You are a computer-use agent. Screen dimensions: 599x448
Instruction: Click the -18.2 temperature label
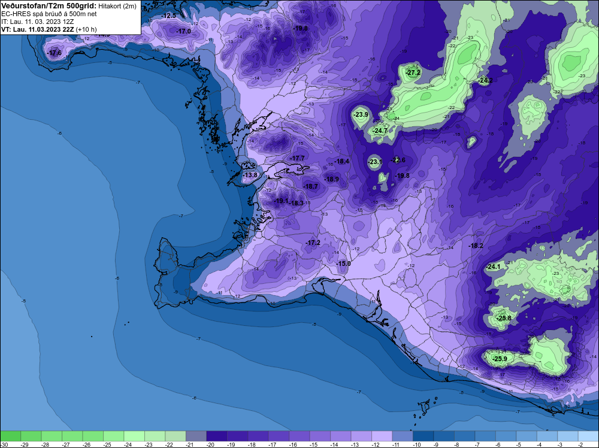476,246
